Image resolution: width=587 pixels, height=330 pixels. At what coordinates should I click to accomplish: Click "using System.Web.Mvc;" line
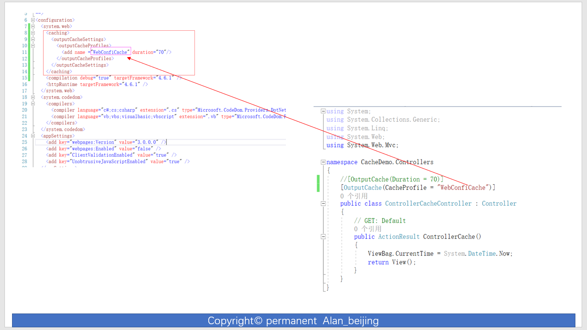click(363, 145)
